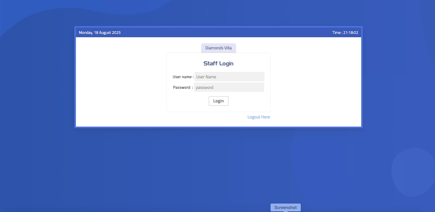Click the clock reading 21:18:02

[x=351, y=33]
